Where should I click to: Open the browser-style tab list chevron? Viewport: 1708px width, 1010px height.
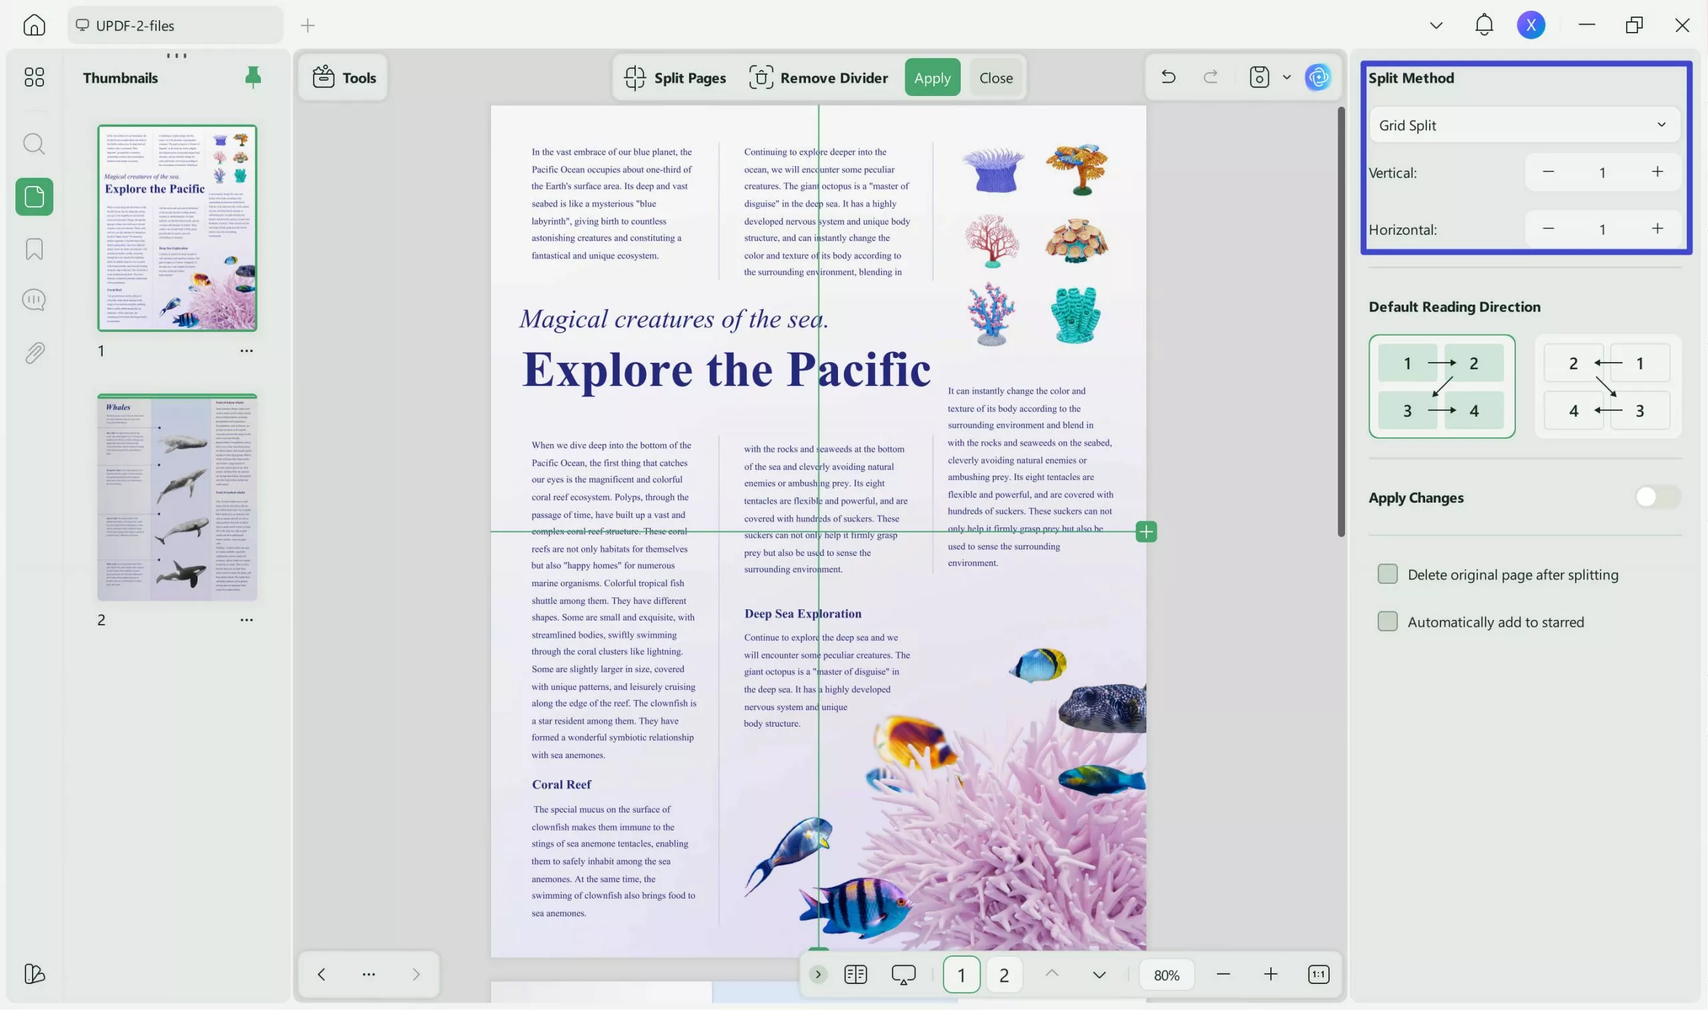pyautogui.click(x=1436, y=25)
